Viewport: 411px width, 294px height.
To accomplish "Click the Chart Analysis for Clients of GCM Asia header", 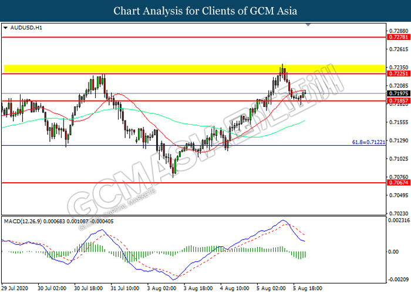I will 206,11.
